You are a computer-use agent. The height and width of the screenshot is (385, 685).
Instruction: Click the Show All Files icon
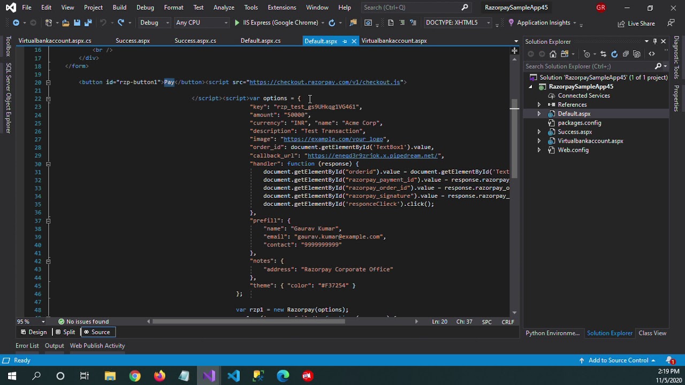coord(637,54)
